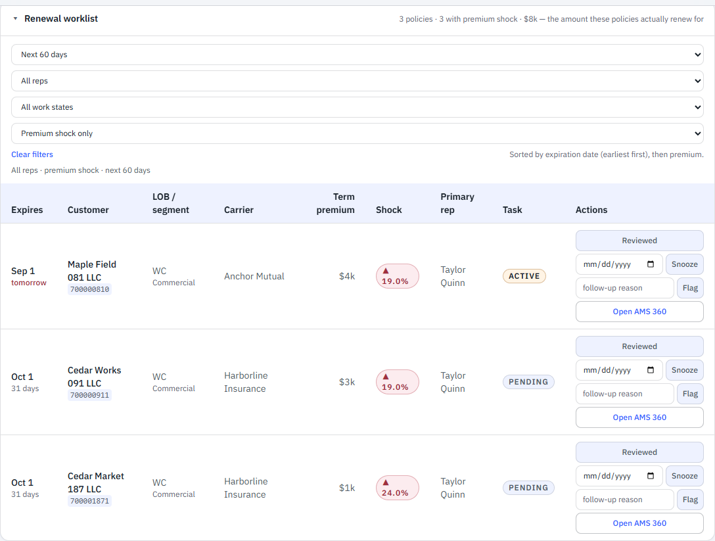Open calendar picker in Cedar Works snooze date
The height and width of the screenshot is (541, 715).
point(651,370)
